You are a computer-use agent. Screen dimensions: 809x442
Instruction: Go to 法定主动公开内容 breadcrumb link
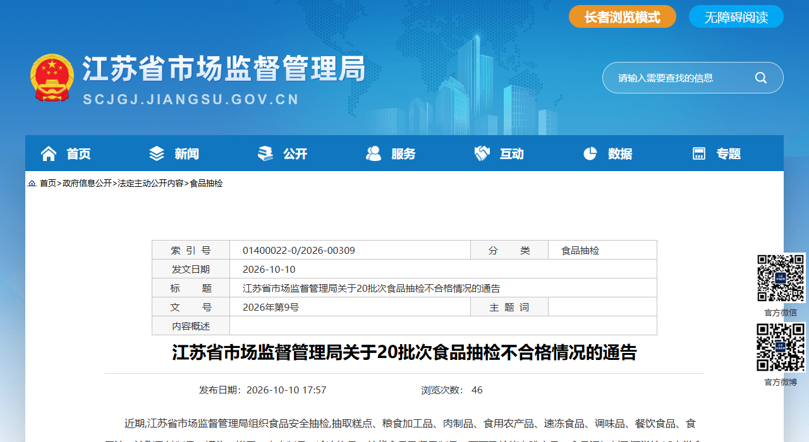coord(150,183)
